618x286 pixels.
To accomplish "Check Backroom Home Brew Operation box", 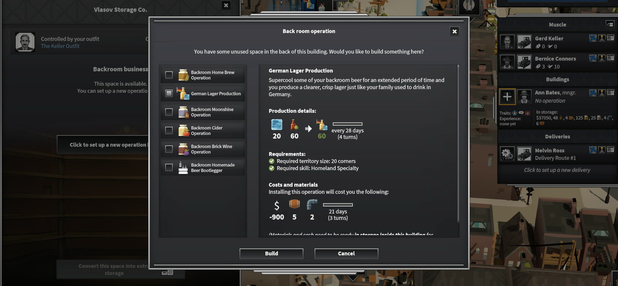I will [x=169, y=75].
